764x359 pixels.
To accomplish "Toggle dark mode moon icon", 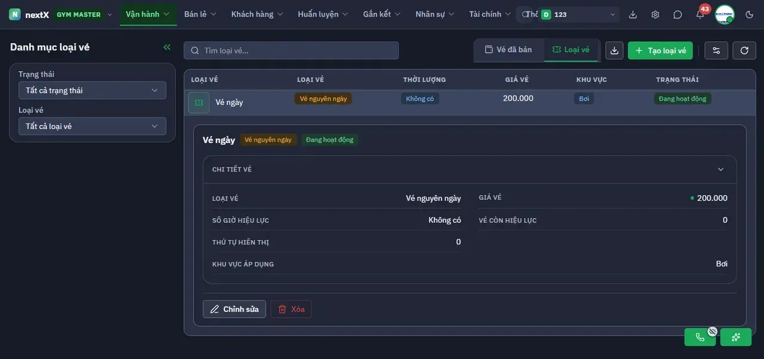I will (x=750, y=14).
